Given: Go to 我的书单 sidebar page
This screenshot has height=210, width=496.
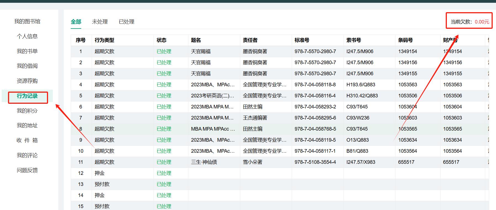Looking at the screenshot, I should tap(27, 51).
